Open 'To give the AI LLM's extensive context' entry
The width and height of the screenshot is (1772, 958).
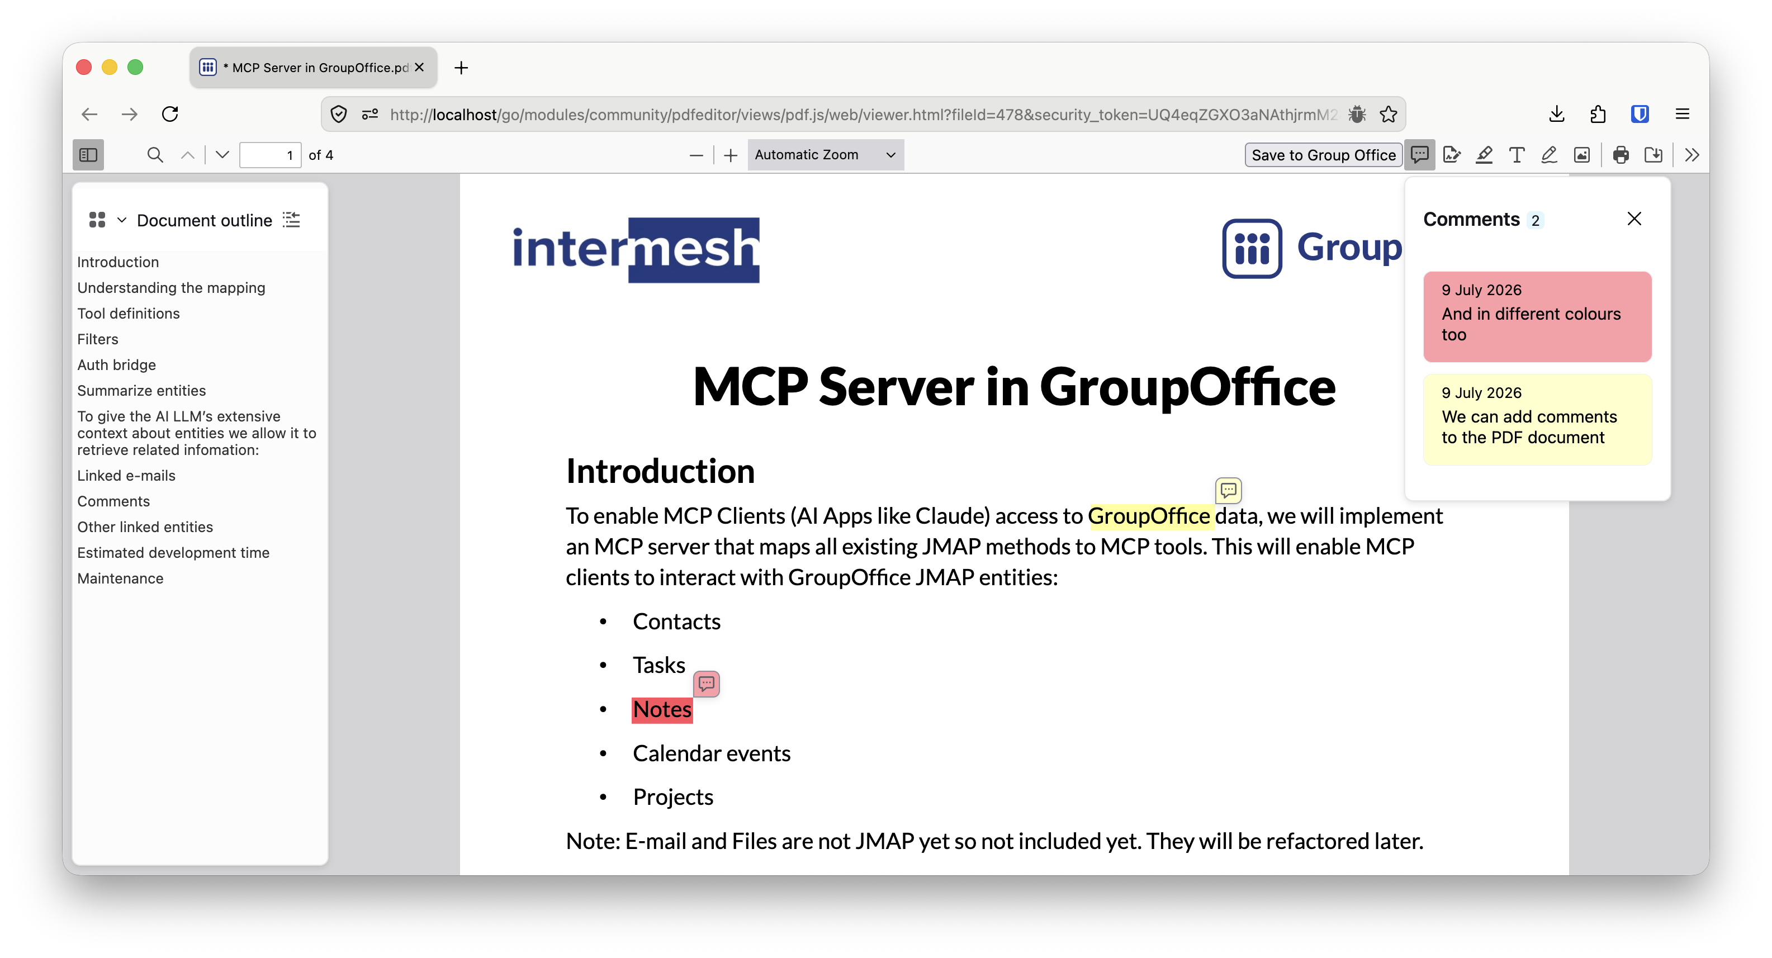(197, 433)
